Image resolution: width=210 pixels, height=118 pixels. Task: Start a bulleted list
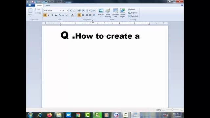[87, 10]
